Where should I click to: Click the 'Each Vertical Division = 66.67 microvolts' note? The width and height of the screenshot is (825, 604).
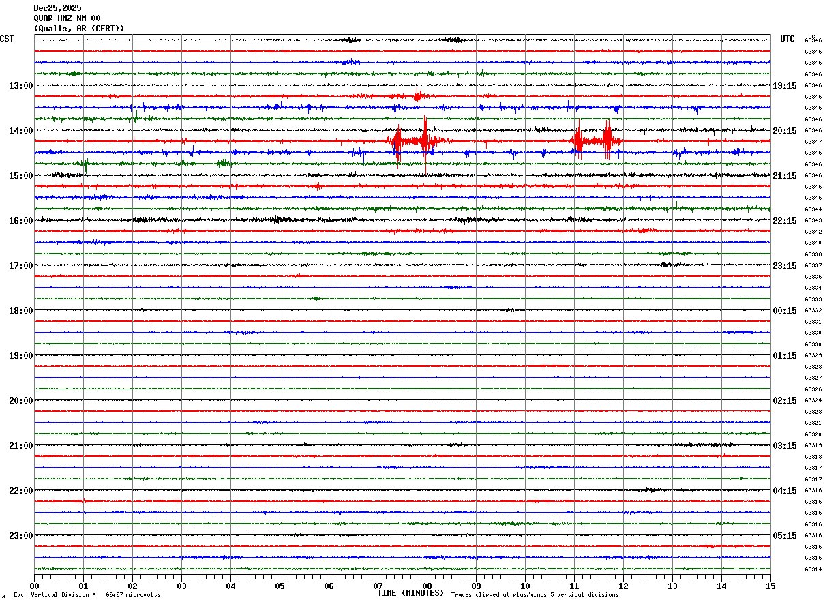point(87,594)
